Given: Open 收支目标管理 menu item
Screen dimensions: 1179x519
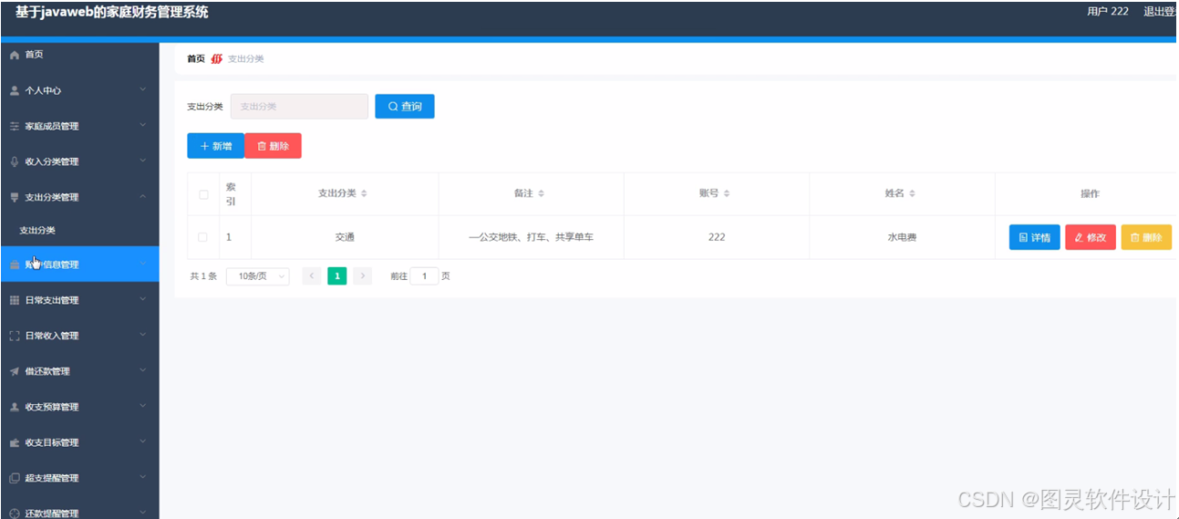Looking at the screenshot, I should point(79,442).
